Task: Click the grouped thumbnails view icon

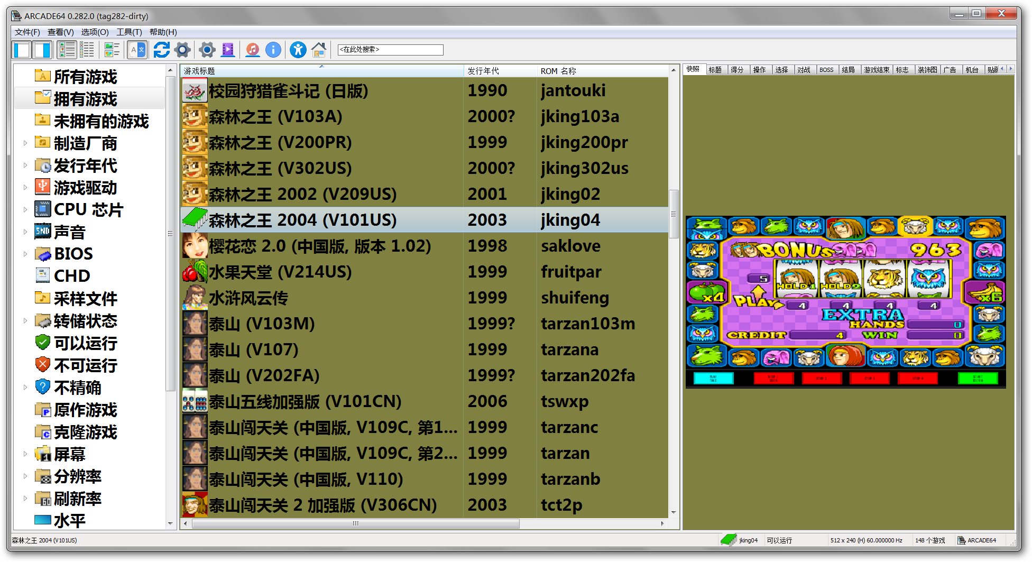Action: [x=112, y=50]
